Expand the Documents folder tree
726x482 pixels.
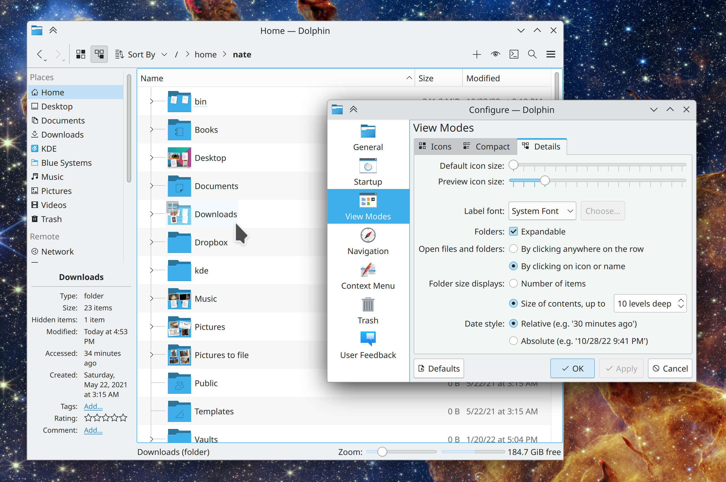point(152,186)
